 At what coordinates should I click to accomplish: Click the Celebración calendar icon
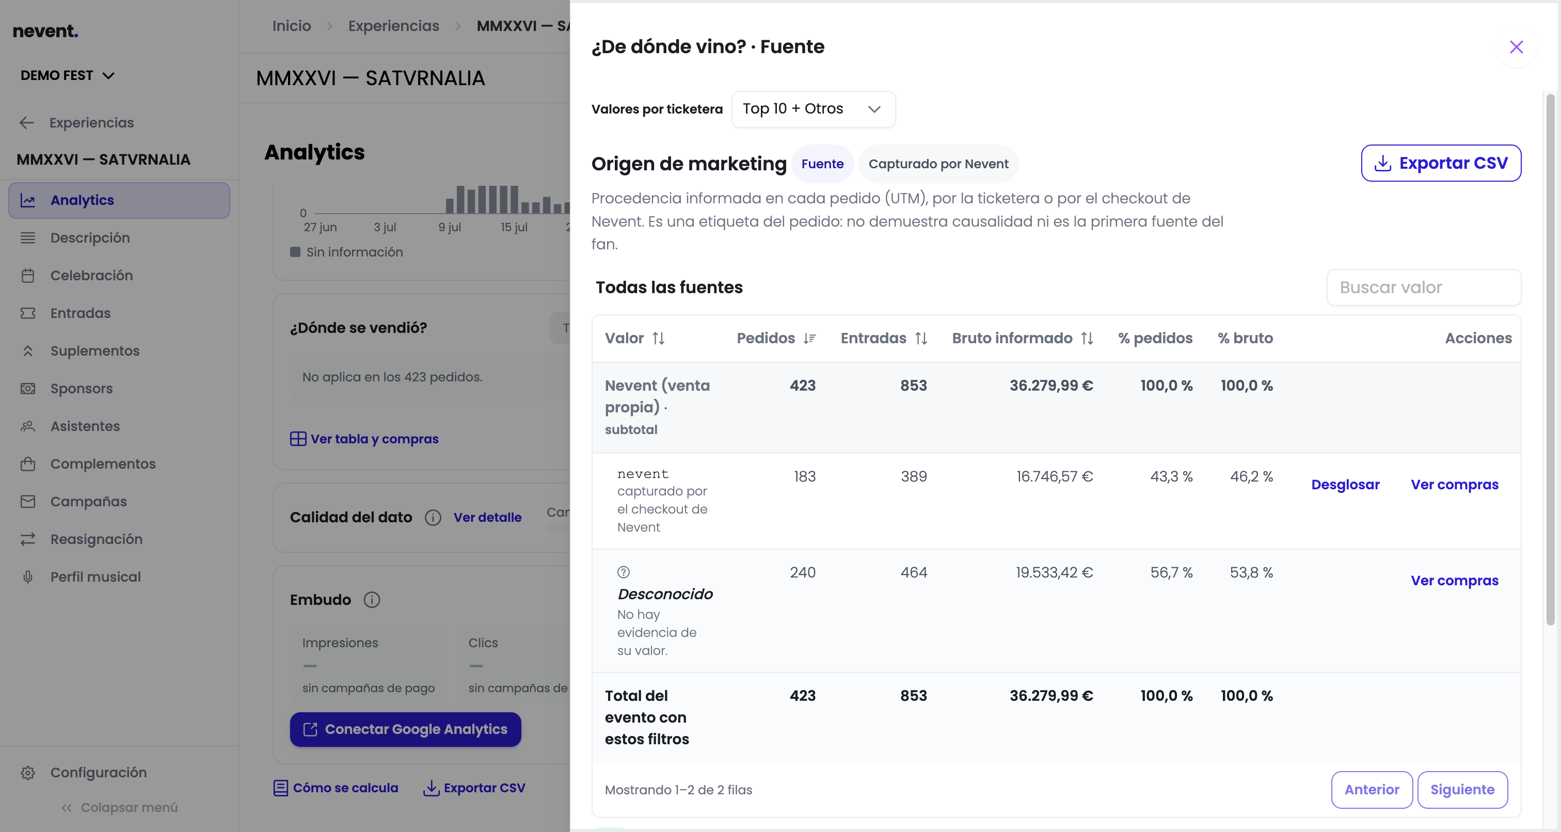tap(28, 275)
